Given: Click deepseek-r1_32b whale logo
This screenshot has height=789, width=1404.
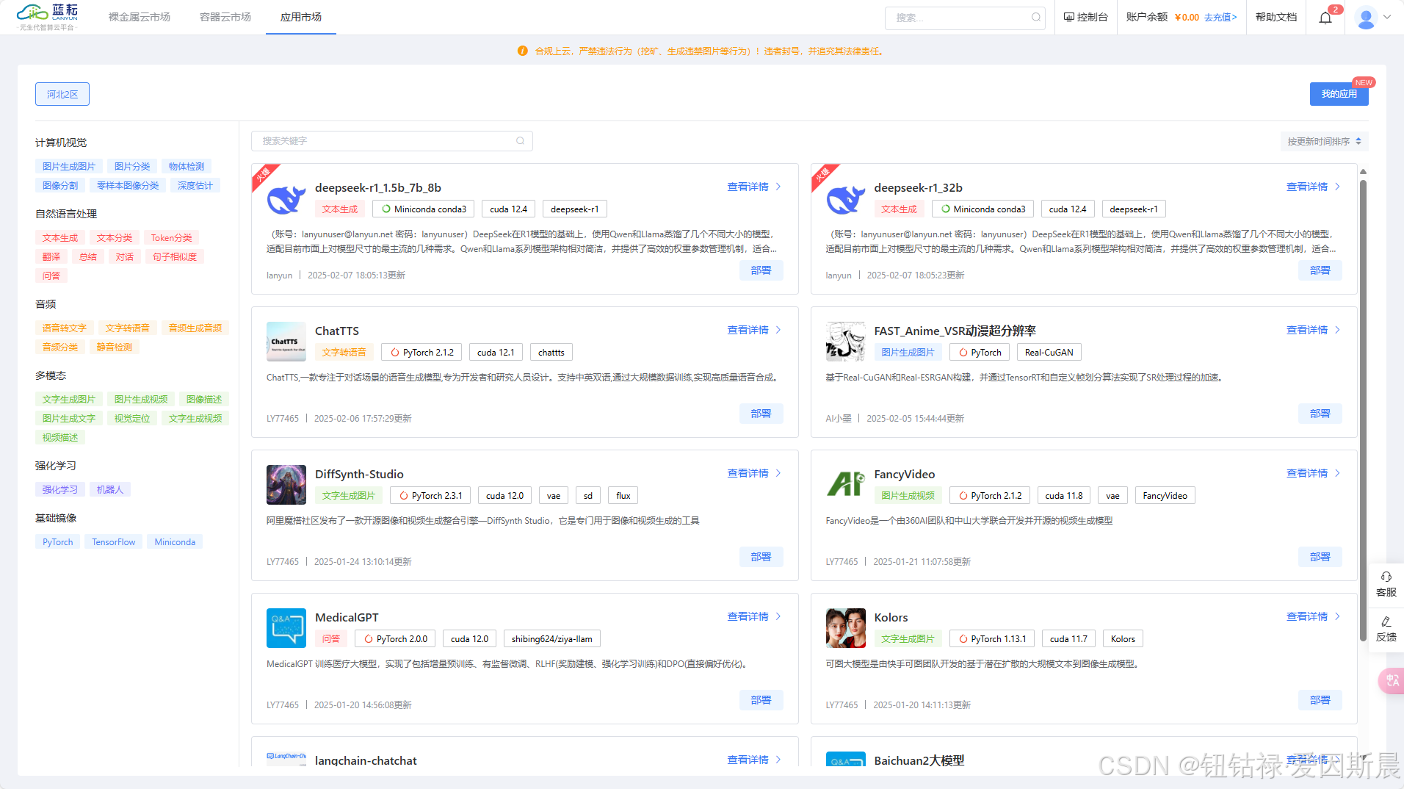Looking at the screenshot, I should click(x=845, y=198).
